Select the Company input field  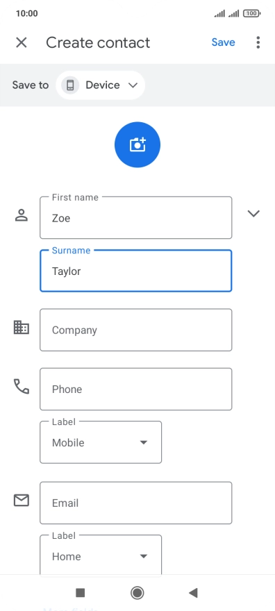point(136,330)
